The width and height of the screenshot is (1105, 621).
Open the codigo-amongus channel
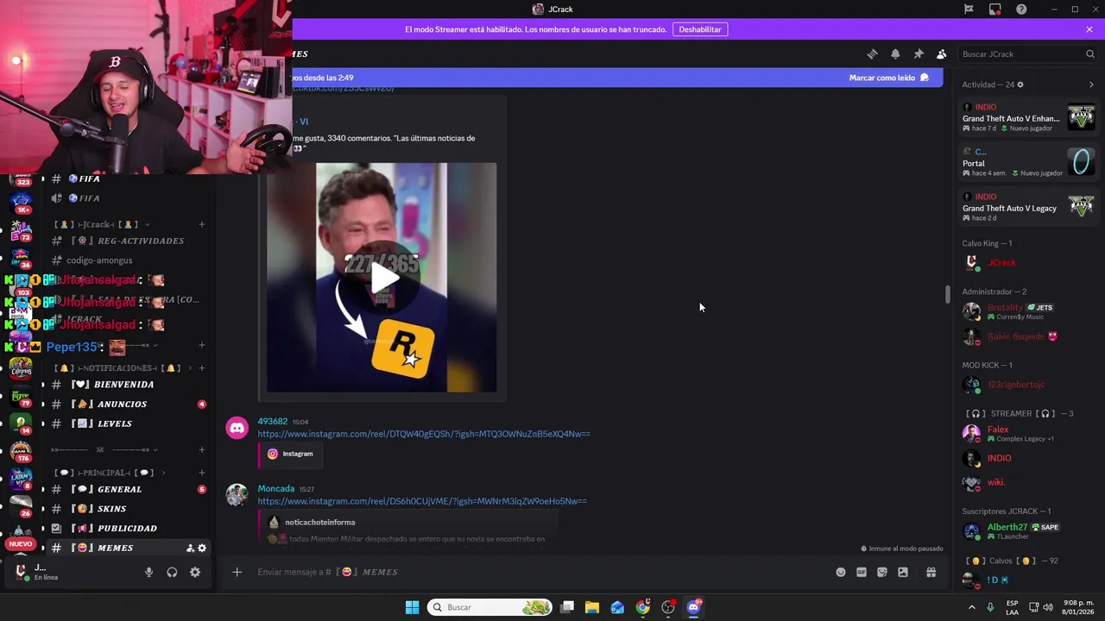pos(128,260)
